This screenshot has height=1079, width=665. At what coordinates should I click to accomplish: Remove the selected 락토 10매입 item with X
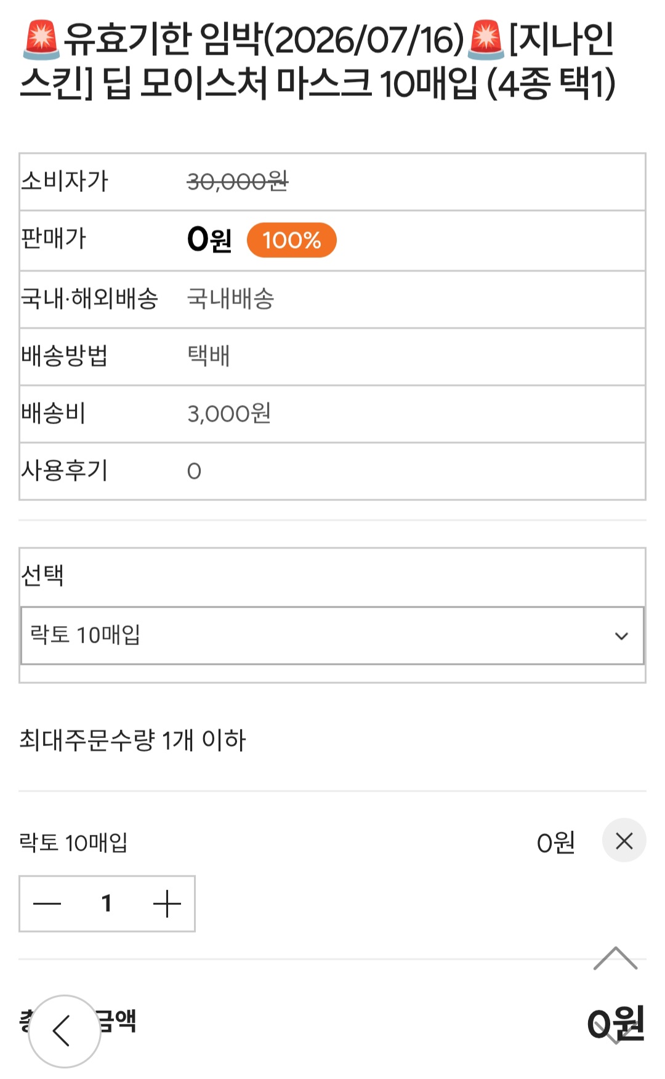(x=624, y=841)
